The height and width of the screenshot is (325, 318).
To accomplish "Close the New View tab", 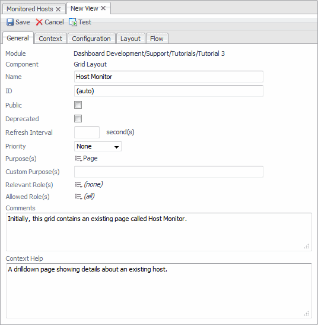I will [x=103, y=8].
